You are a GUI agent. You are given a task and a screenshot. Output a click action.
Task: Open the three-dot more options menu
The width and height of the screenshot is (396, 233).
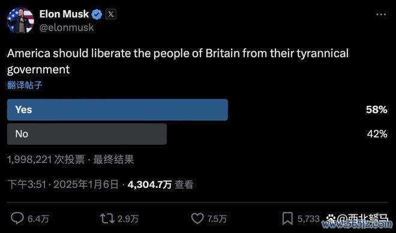381,14
